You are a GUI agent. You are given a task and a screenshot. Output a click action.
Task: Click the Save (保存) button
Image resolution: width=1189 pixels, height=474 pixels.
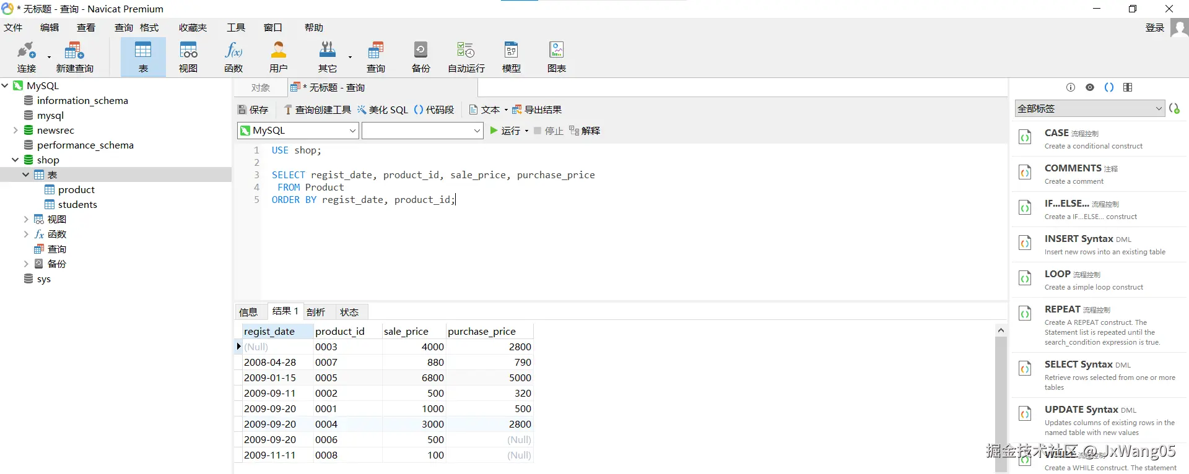pos(253,110)
